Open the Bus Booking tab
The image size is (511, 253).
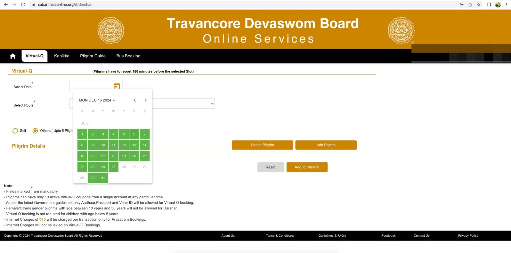pyautogui.click(x=128, y=56)
